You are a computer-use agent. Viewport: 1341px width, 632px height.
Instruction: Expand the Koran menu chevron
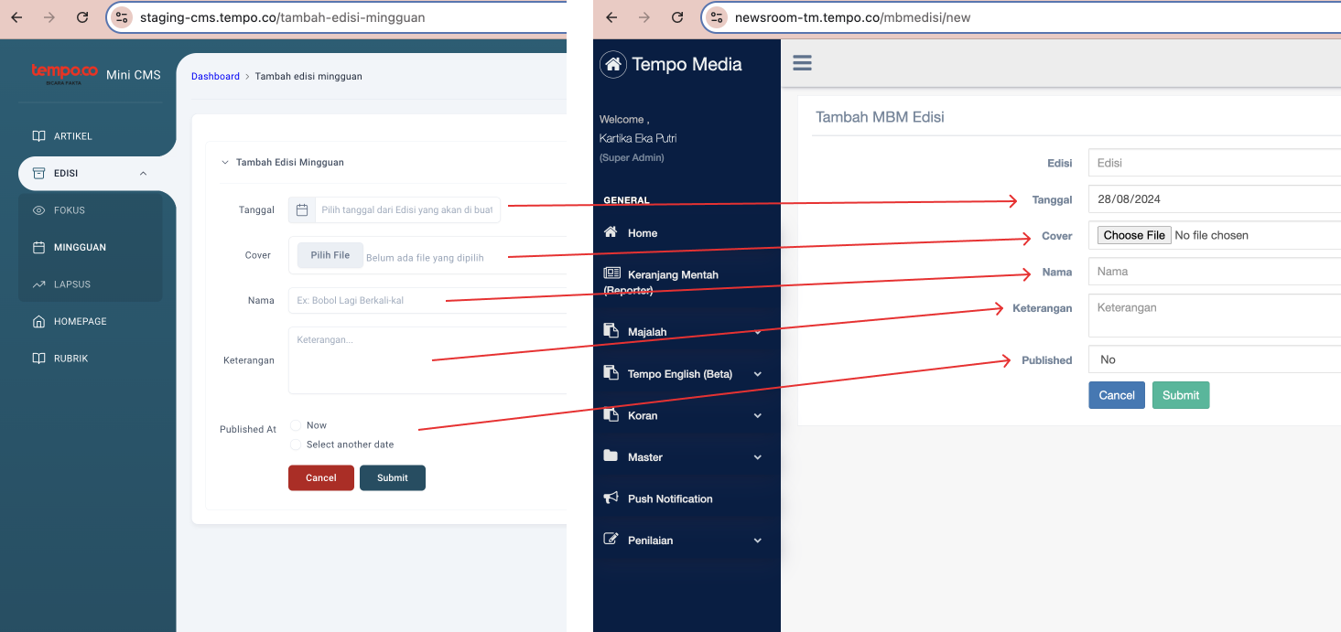757,416
